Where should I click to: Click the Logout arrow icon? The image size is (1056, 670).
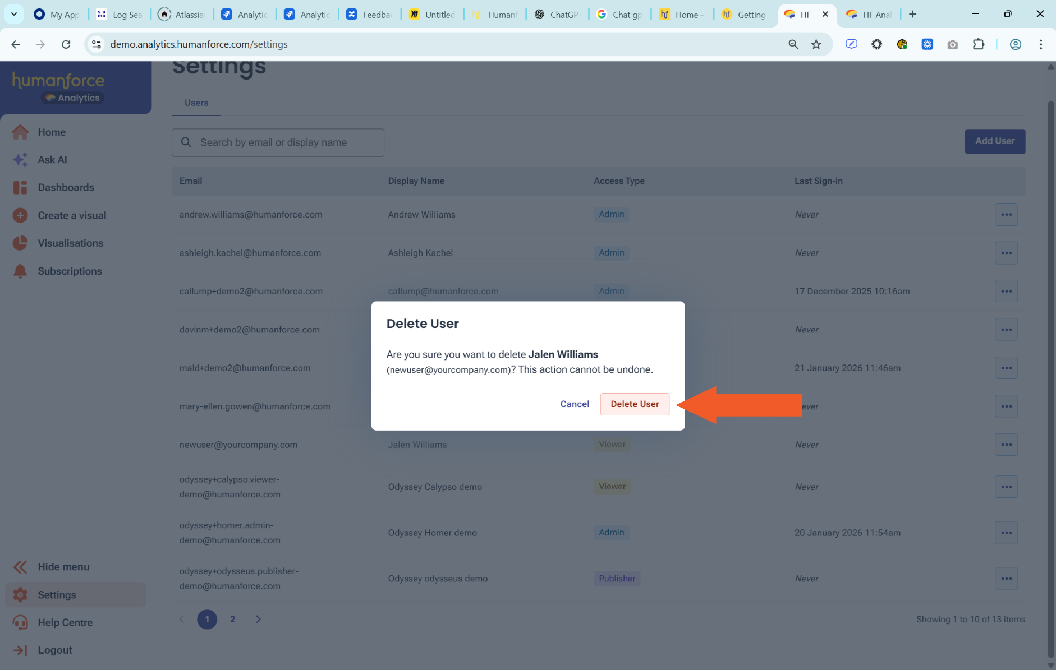(x=20, y=650)
